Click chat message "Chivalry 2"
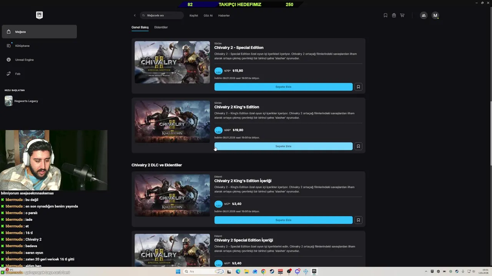The height and width of the screenshot is (276, 492). (x=33, y=239)
